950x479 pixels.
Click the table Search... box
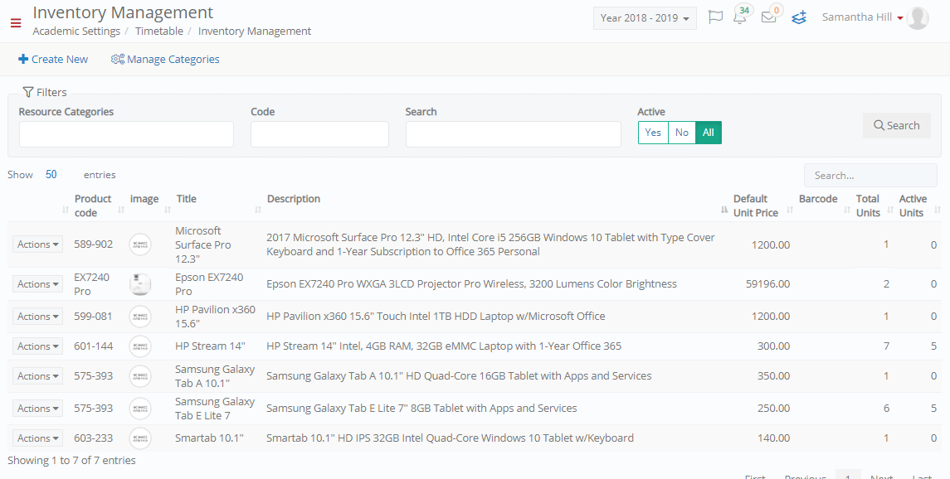pyautogui.click(x=870, y=176)
